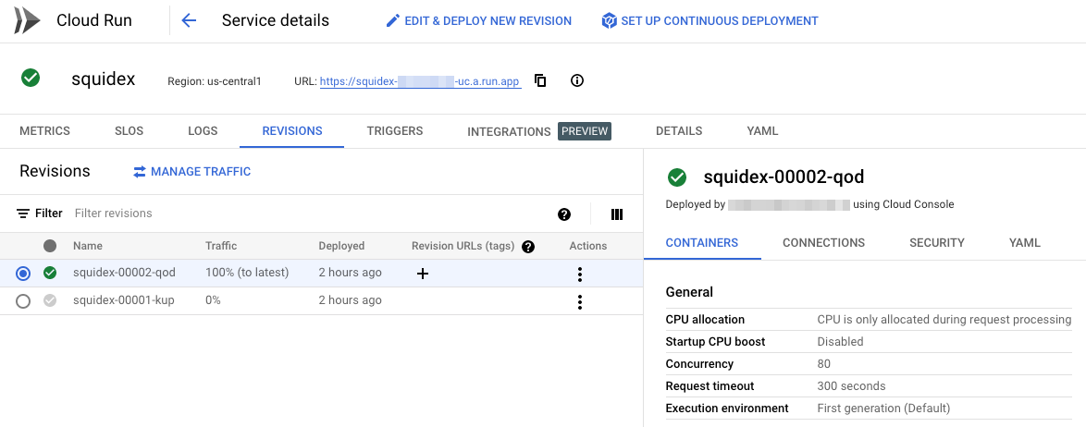The height and width of the screenshot is (427, 1086).
Task: Click First generation (Default) execution environment value
Action: (x=883, y=409)
